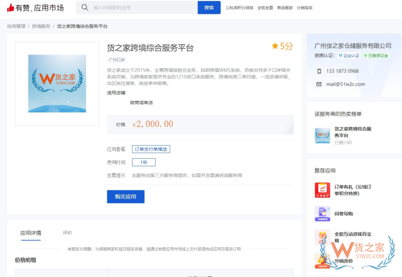The image size is (402, 277).
Task: Go to 跨境服务 breadcrumb
Action: pos(41,26)
